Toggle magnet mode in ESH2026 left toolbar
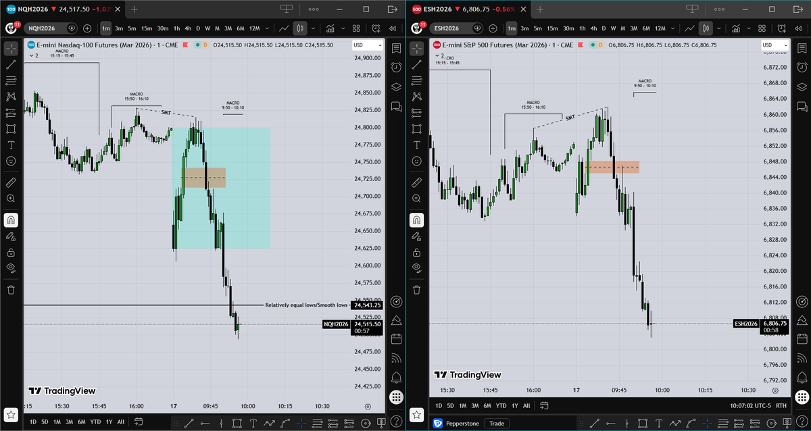 click(416, 220)
